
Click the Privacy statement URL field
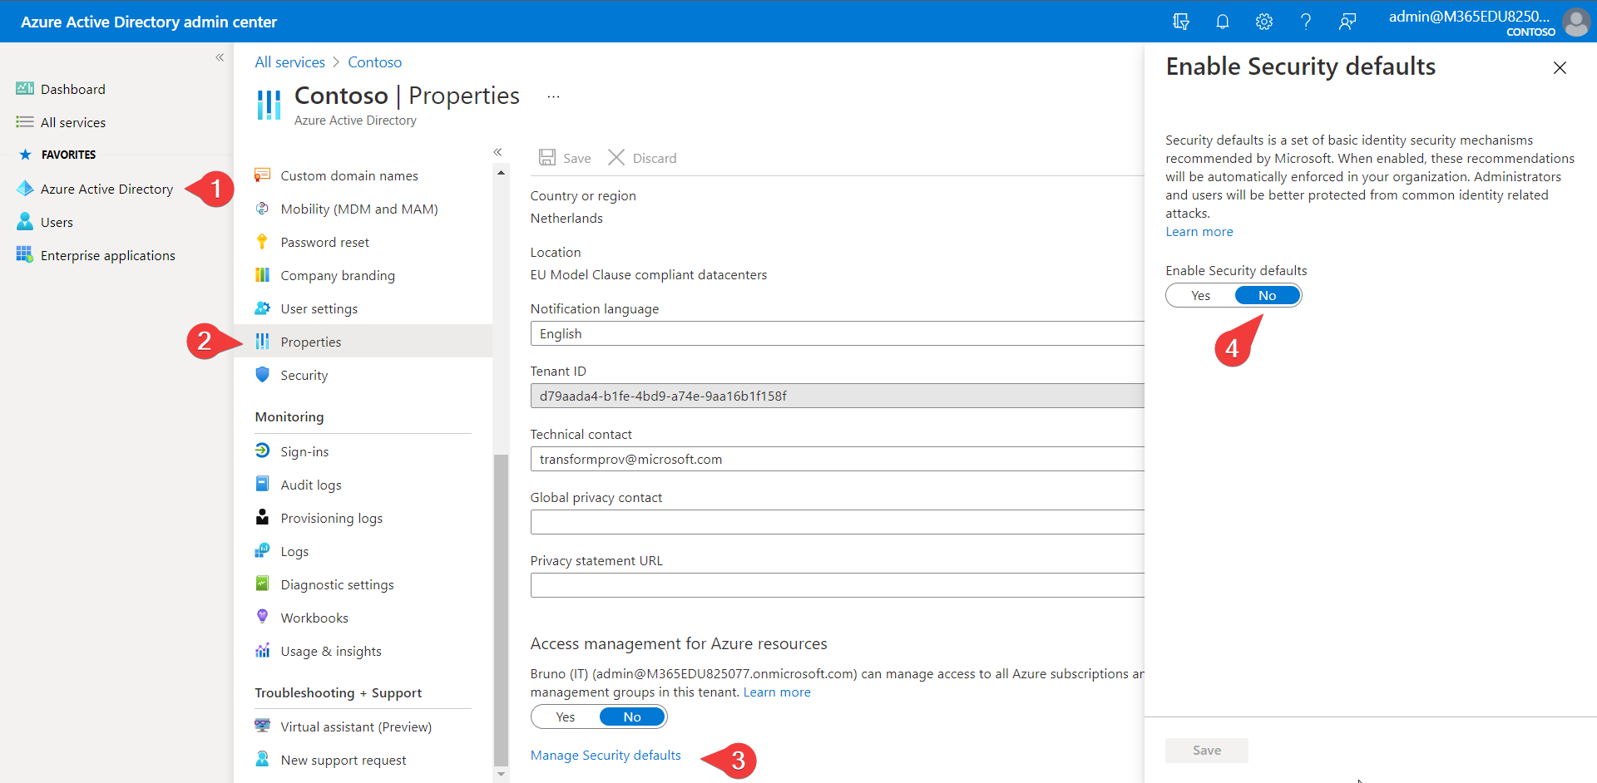pyautogui.click(x=837, y=585)
